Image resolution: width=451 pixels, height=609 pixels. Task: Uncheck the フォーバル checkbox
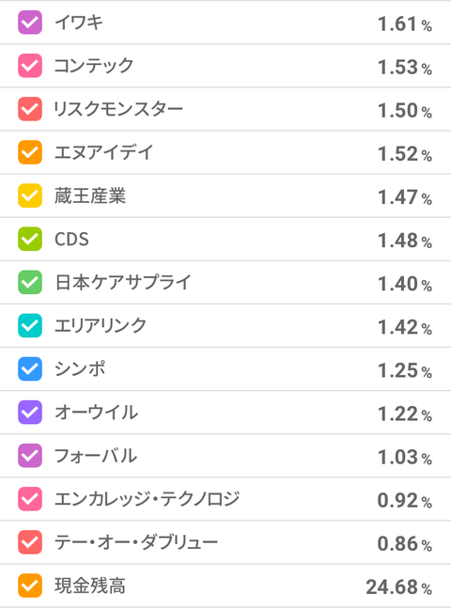[30, 456]
